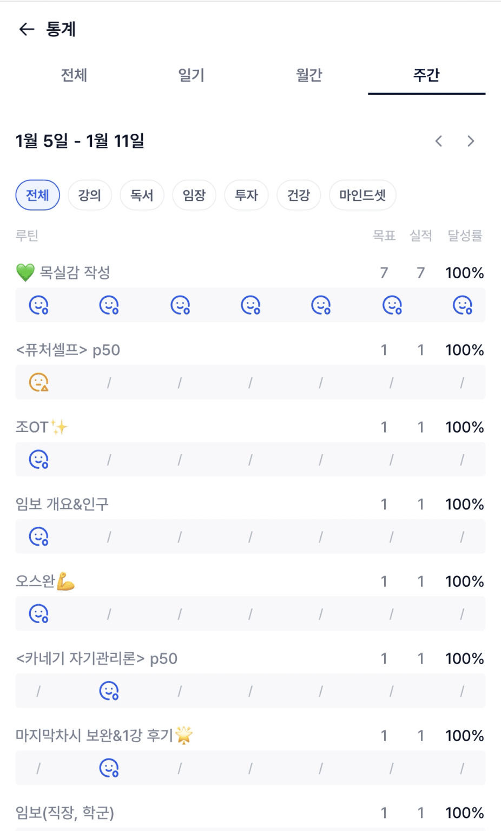This screenshot has height=831, width=501.
Task: Select the 주간 tab
Action: click(x=426, y=75)
